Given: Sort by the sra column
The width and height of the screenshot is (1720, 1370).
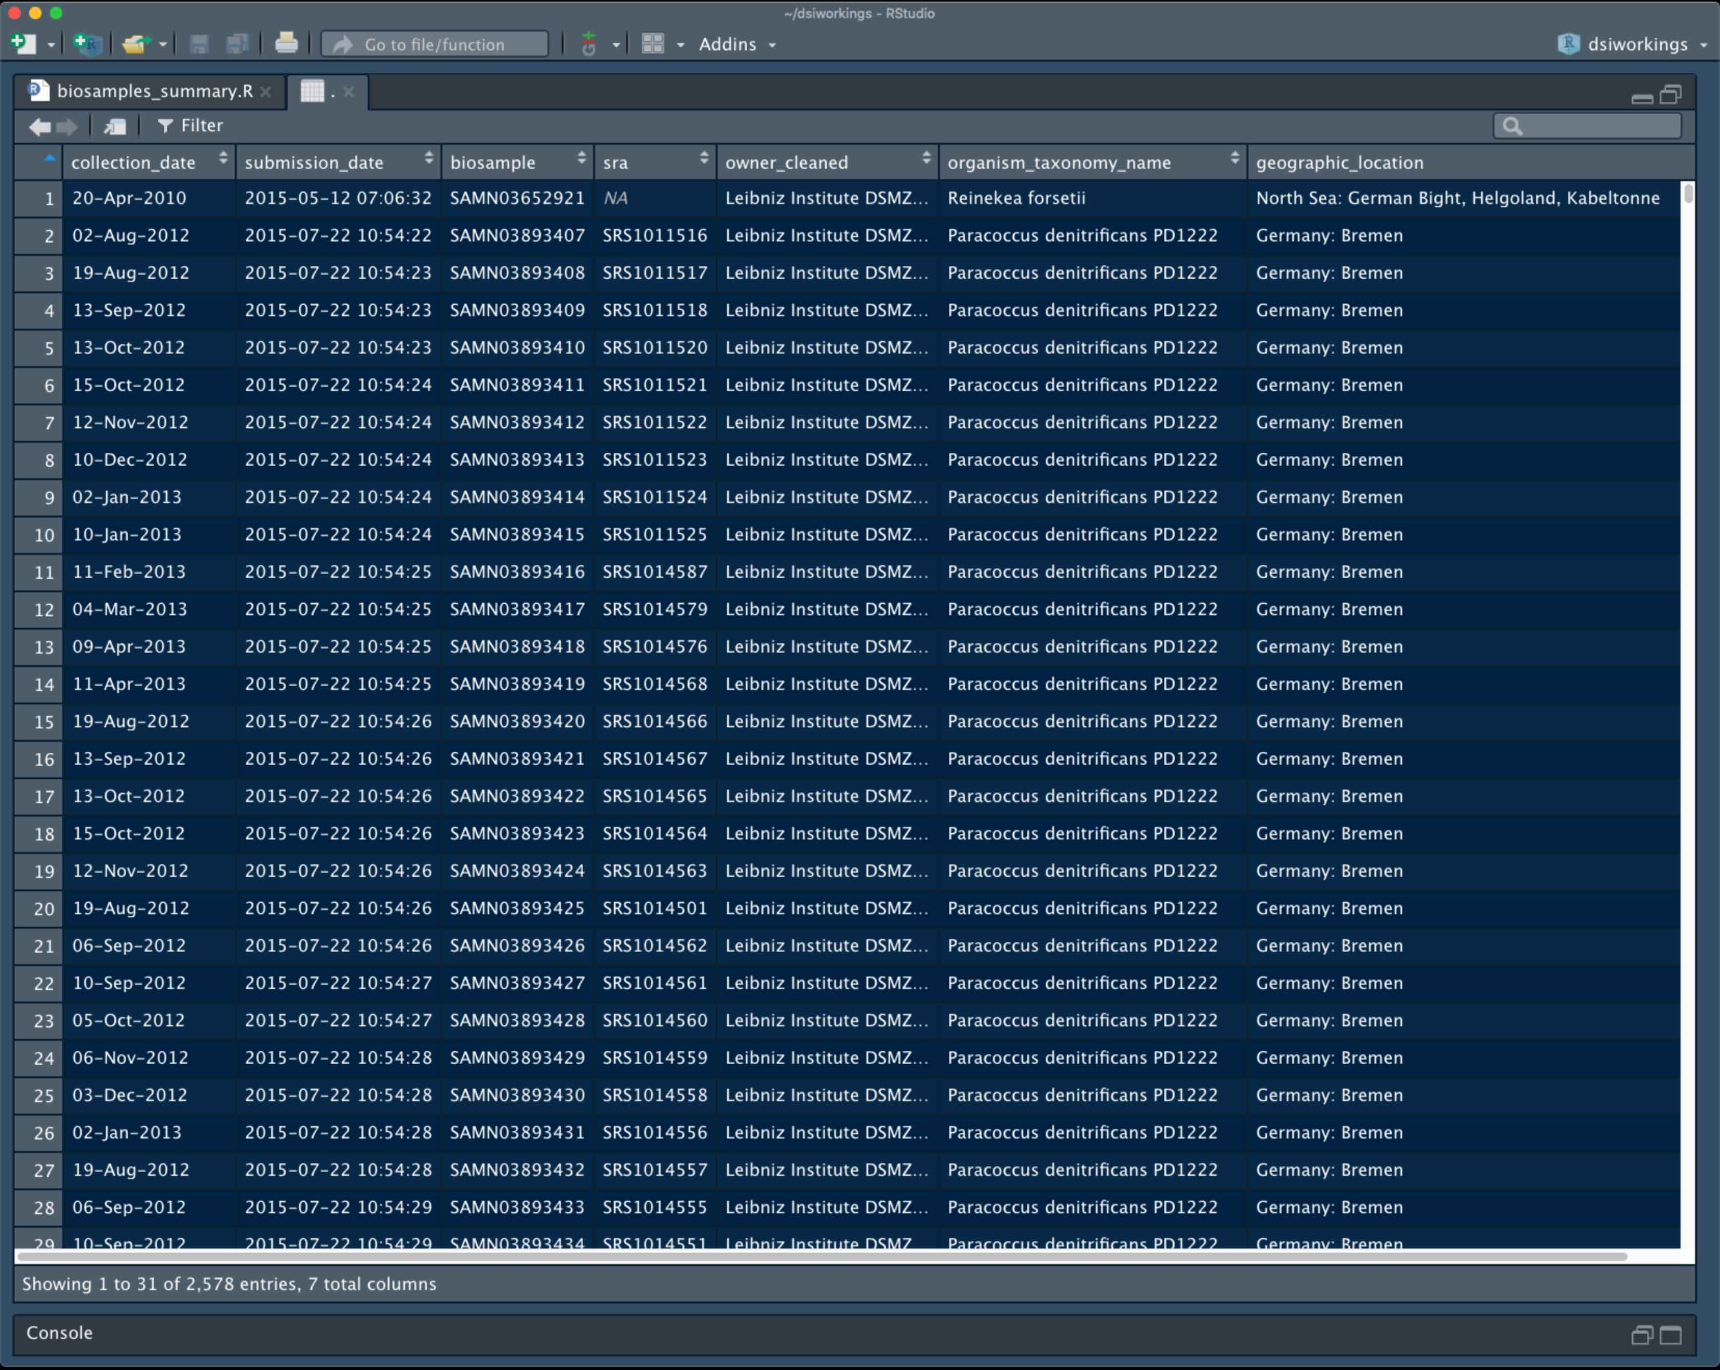Looking at the screenshot, I should [655, 162].
